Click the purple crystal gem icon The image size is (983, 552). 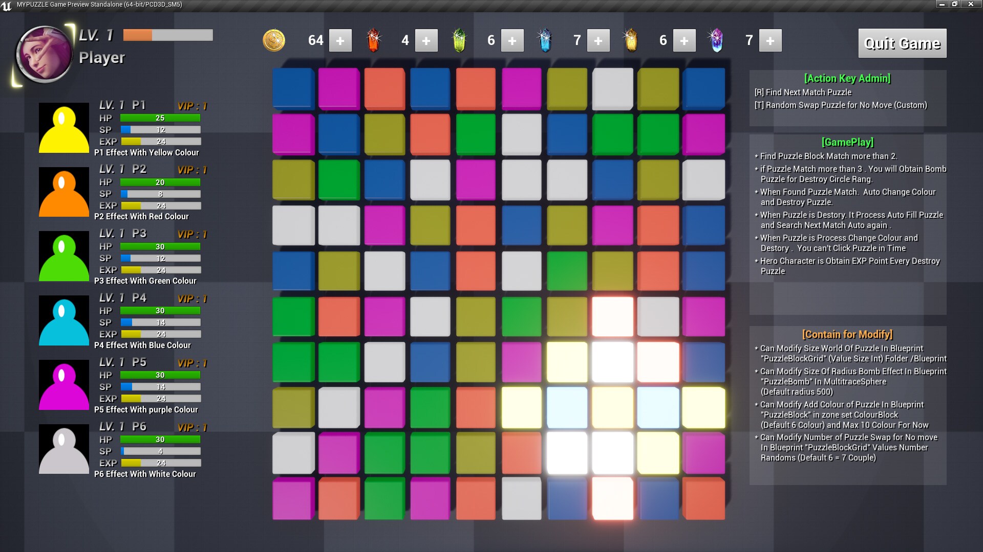point(716,40)
